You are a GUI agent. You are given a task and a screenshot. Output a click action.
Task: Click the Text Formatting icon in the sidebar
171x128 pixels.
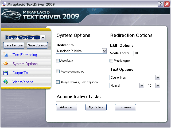[x=6, y=55]
